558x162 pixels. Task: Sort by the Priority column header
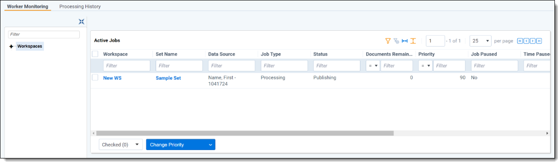426,54
